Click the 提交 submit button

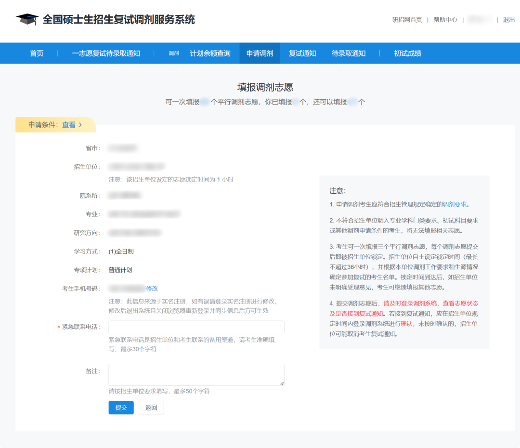(x=121, y=408)
